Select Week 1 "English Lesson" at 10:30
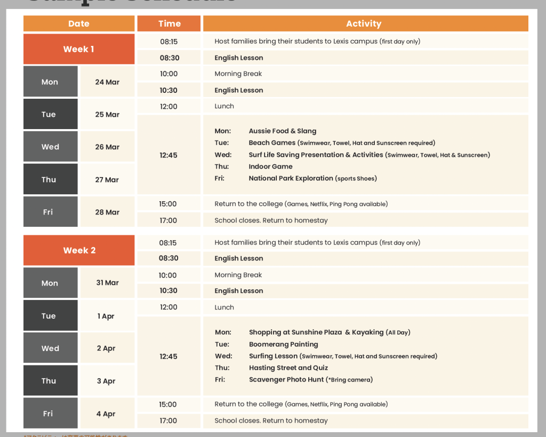Viewport: 546px width, 437px height. click(x=239, y=90)
